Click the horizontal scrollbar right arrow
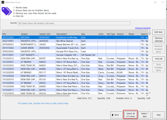 (x=147, y=95)
